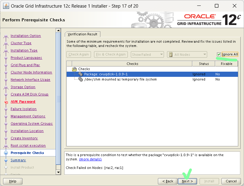
Task: Click the step bullet beside Installation Option
Action: coord(6,36)
